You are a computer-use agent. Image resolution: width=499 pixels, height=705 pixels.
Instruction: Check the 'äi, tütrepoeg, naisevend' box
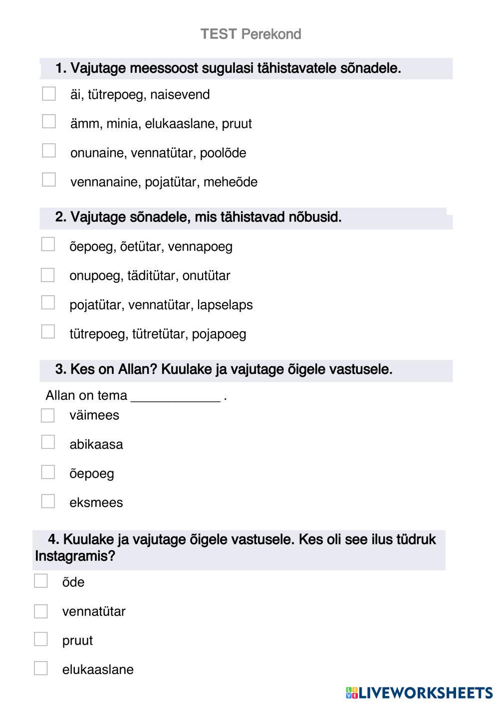click(x=49, y=94)
